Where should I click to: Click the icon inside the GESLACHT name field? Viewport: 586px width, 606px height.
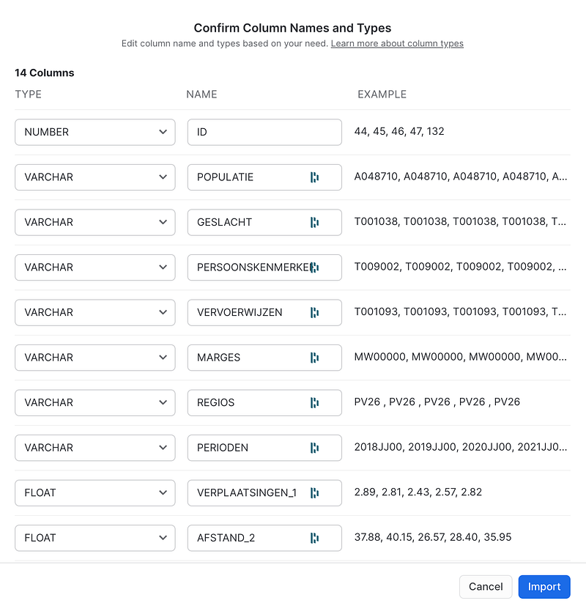314,222
